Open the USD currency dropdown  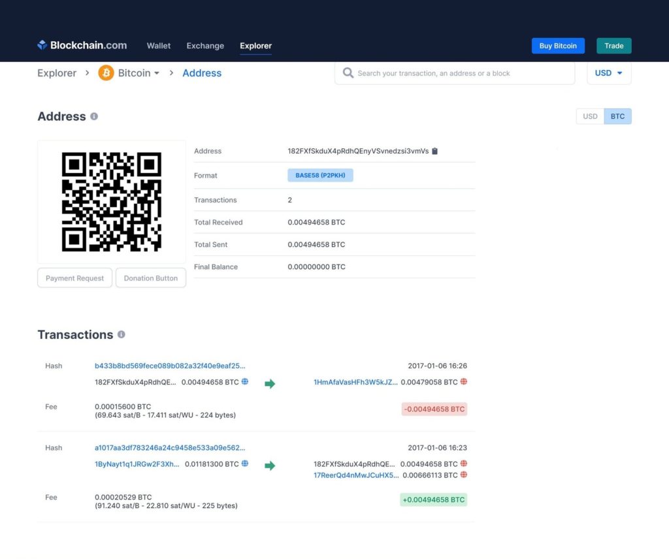tap(608, 73)
